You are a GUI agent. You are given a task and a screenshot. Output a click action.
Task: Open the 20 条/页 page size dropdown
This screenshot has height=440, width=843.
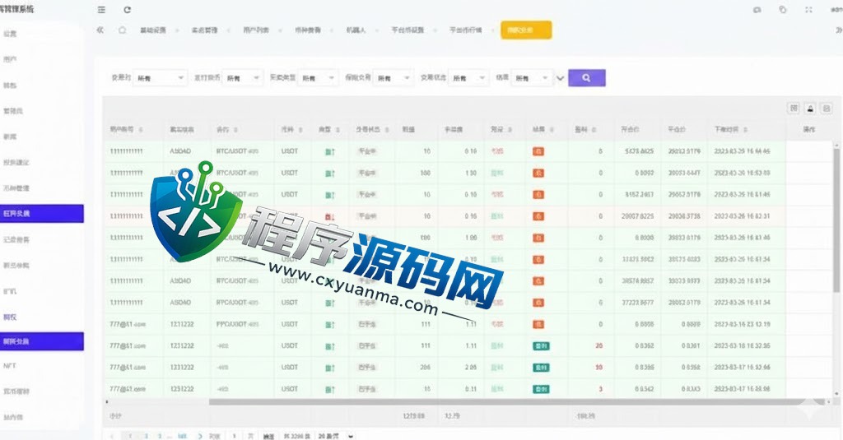[x=336, y=436]
